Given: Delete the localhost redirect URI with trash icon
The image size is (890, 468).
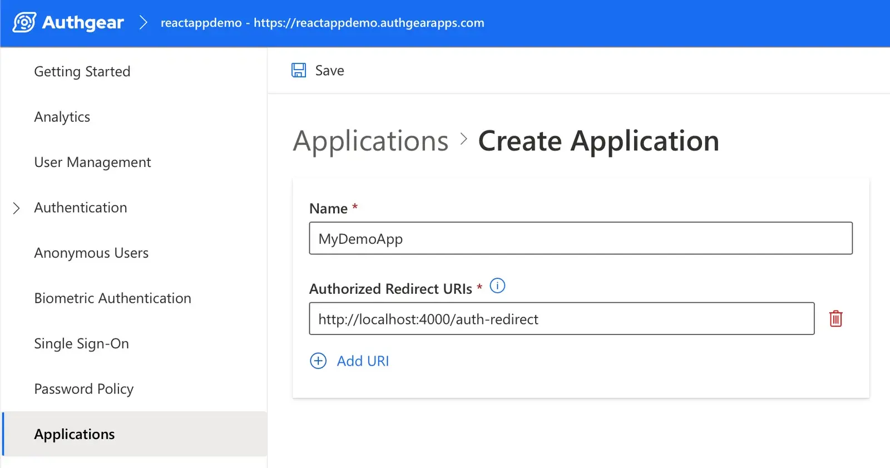Looking at the screenshot, I should click(x=835, y=318).
